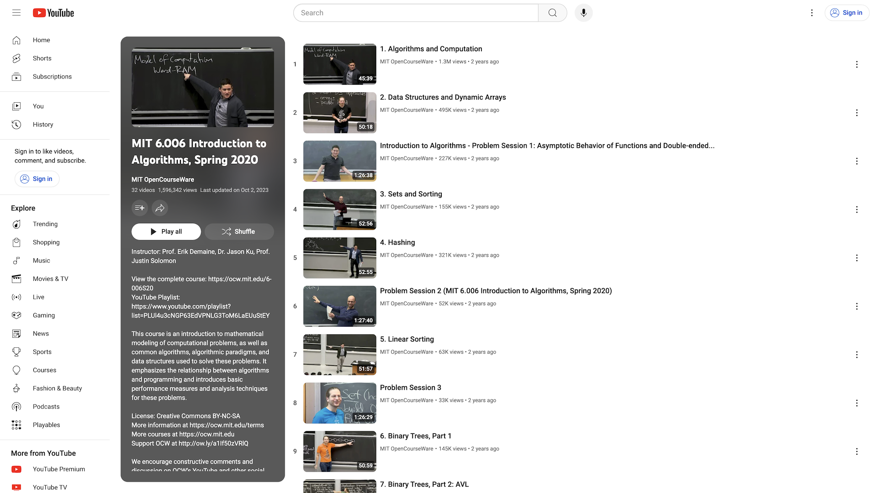Click the sidebar Sign in button
This screenshot has height=493, width=877.
[x=37, y=179]
